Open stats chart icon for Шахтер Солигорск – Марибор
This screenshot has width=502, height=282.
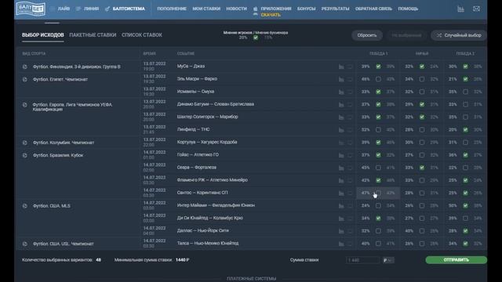(341, 117)
